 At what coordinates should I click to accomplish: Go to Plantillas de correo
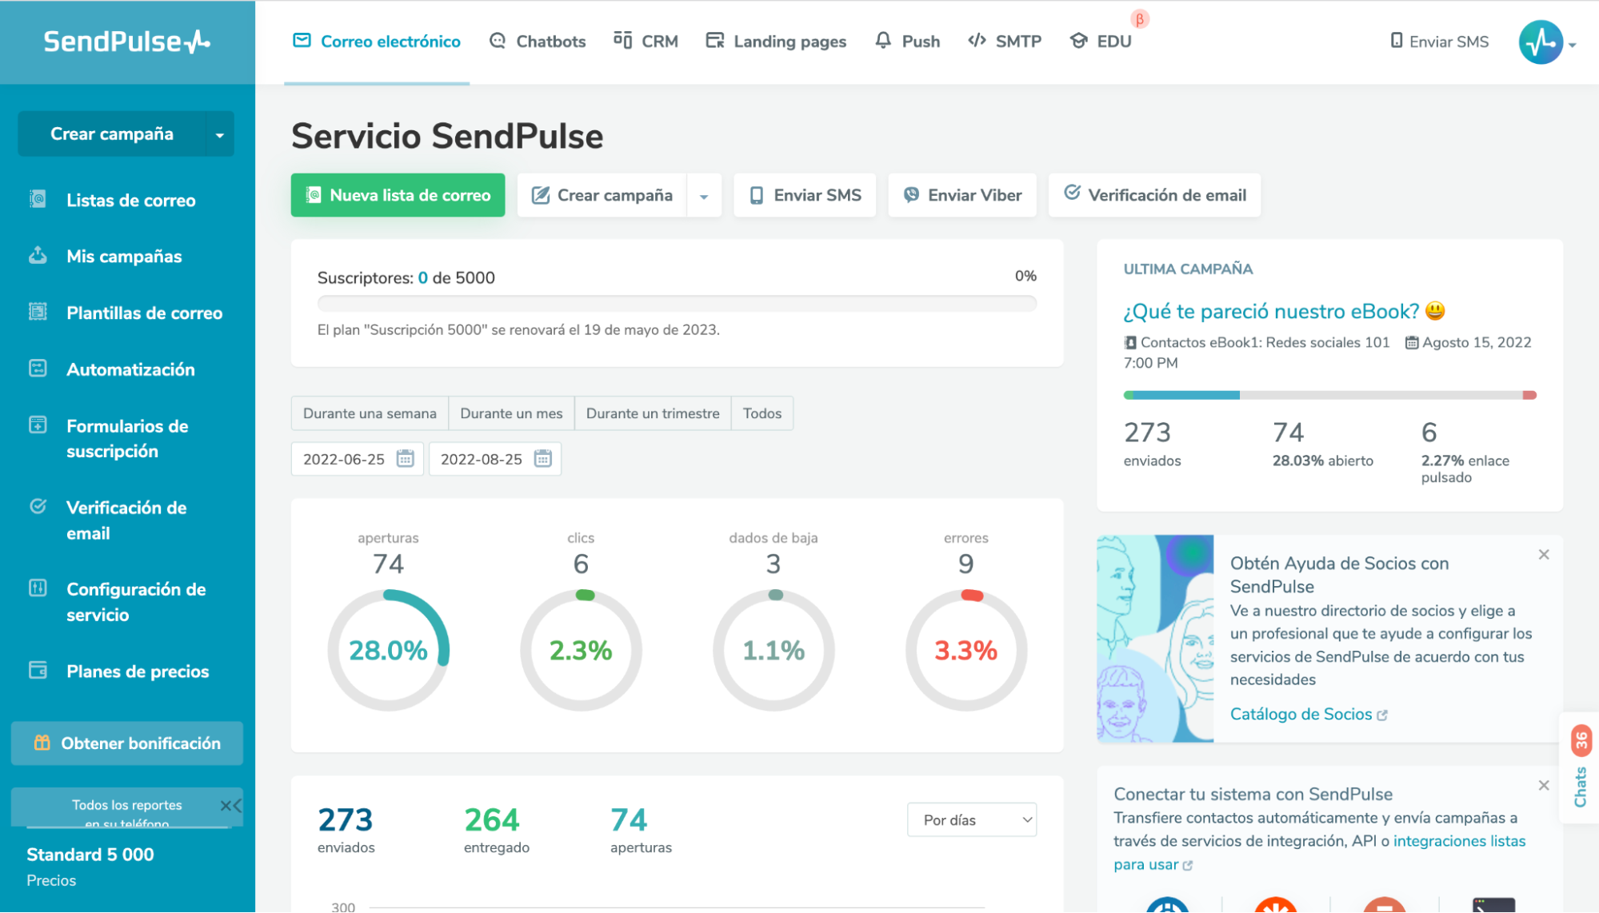145,313
